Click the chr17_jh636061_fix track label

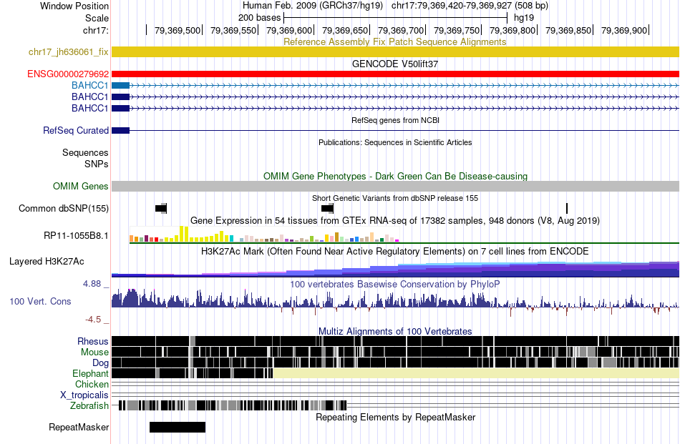pyautogui.click(x=68, y=52)
